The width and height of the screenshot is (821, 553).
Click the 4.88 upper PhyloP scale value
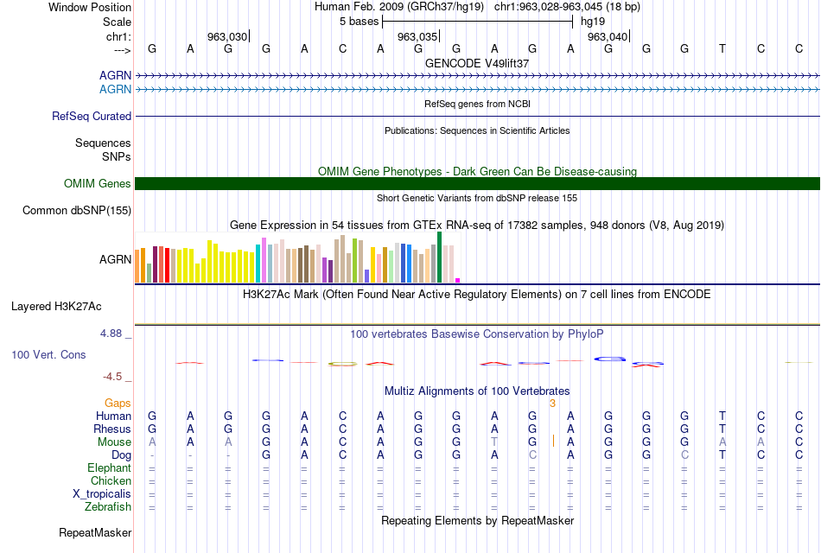(111, 333)
